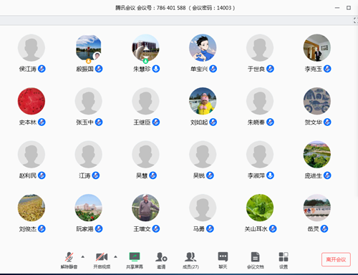Click muted mic icon beside 王增文

(x=156, y=228)
